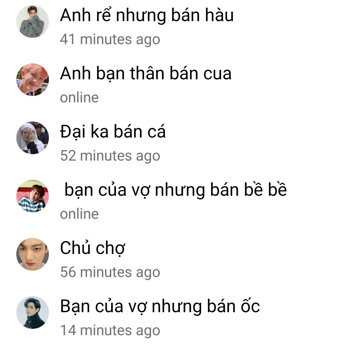Viewport: 345px width, 348px height.
Task: Click online status under bán bề bề contact
Action: click(79, 214)
